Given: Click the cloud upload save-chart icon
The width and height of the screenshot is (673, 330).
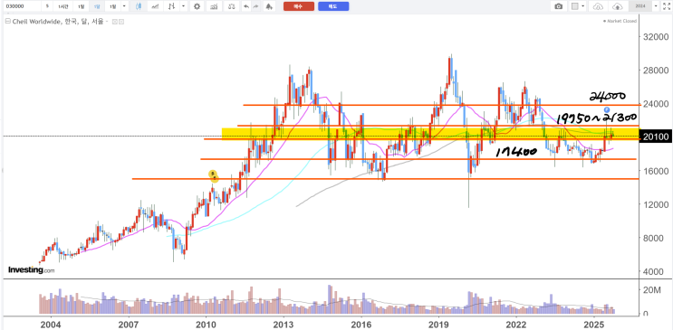Looking at the screenshot, I should pos(617,6).
